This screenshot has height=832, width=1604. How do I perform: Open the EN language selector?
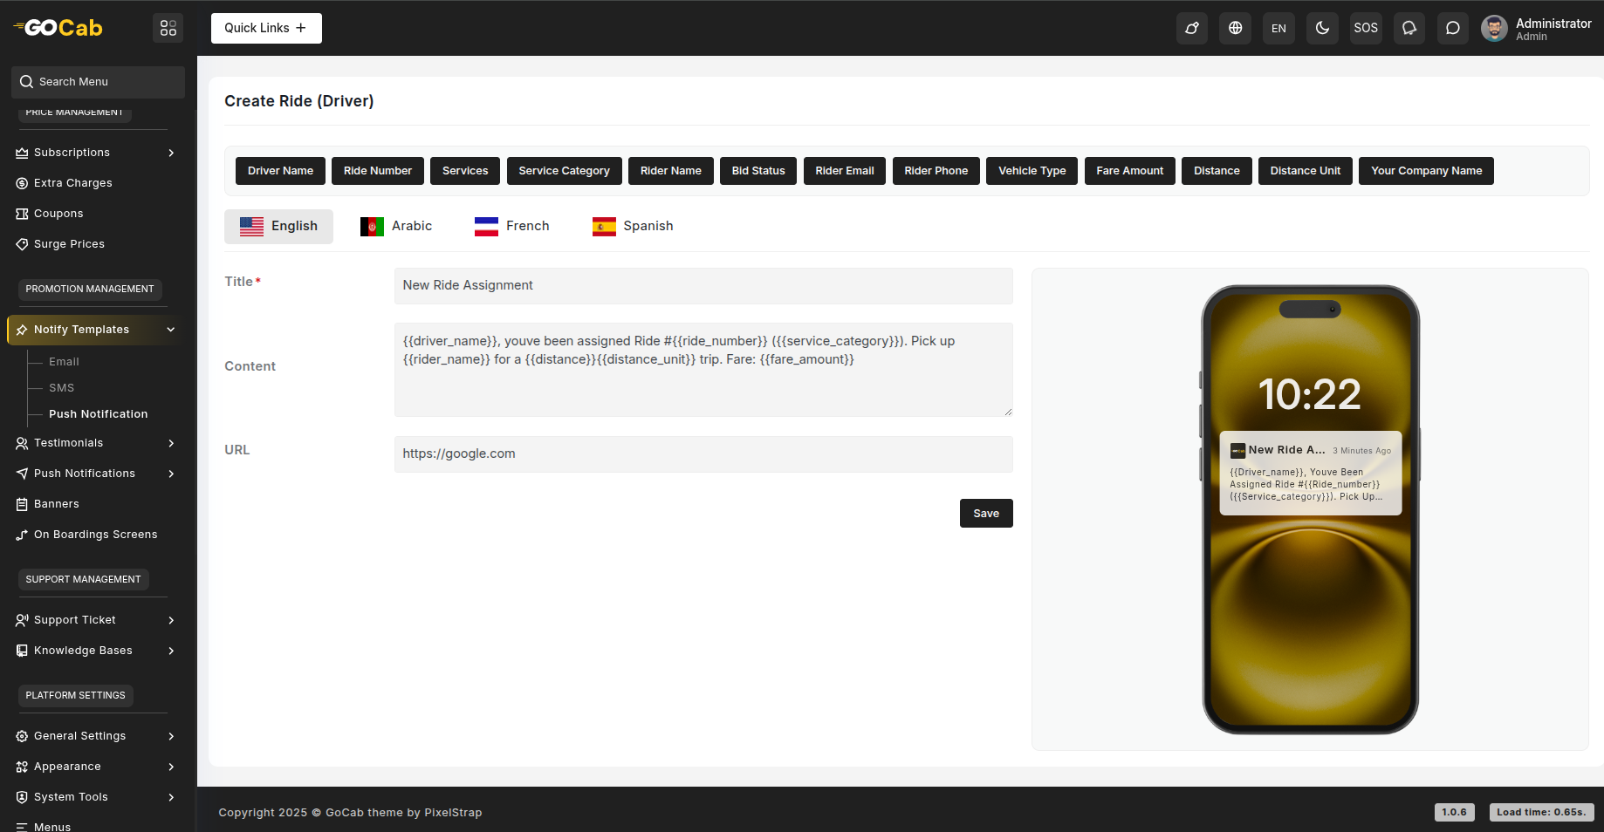(1278, 28)
